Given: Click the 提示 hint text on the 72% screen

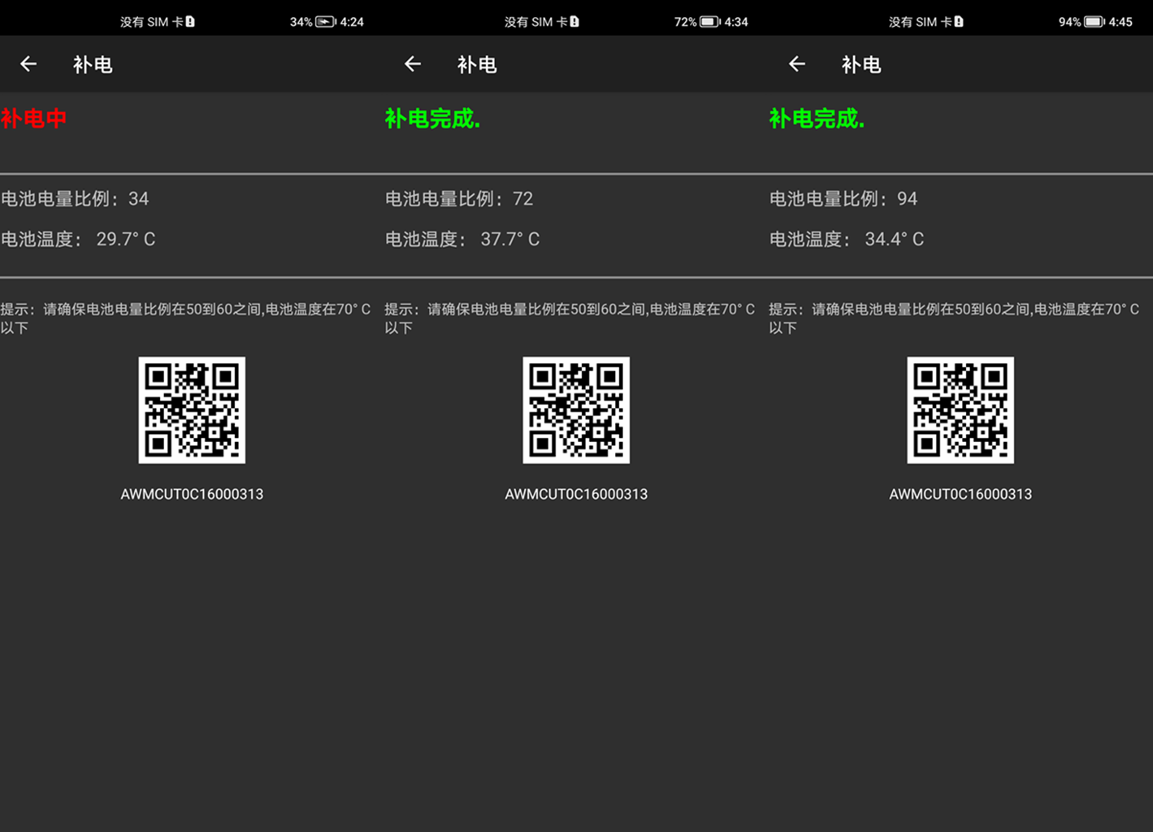Looking at the screenshot, I should click(570, 318).
